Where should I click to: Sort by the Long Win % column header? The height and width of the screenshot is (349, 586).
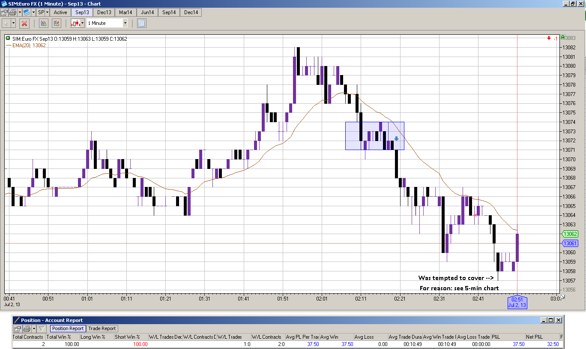click(x=97, y=337)
